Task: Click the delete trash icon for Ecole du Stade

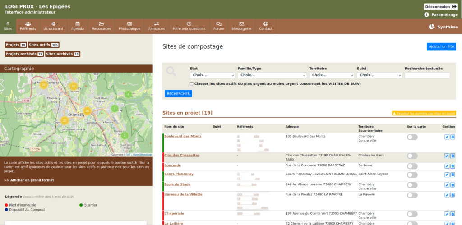Action: [x=453, y=185]
